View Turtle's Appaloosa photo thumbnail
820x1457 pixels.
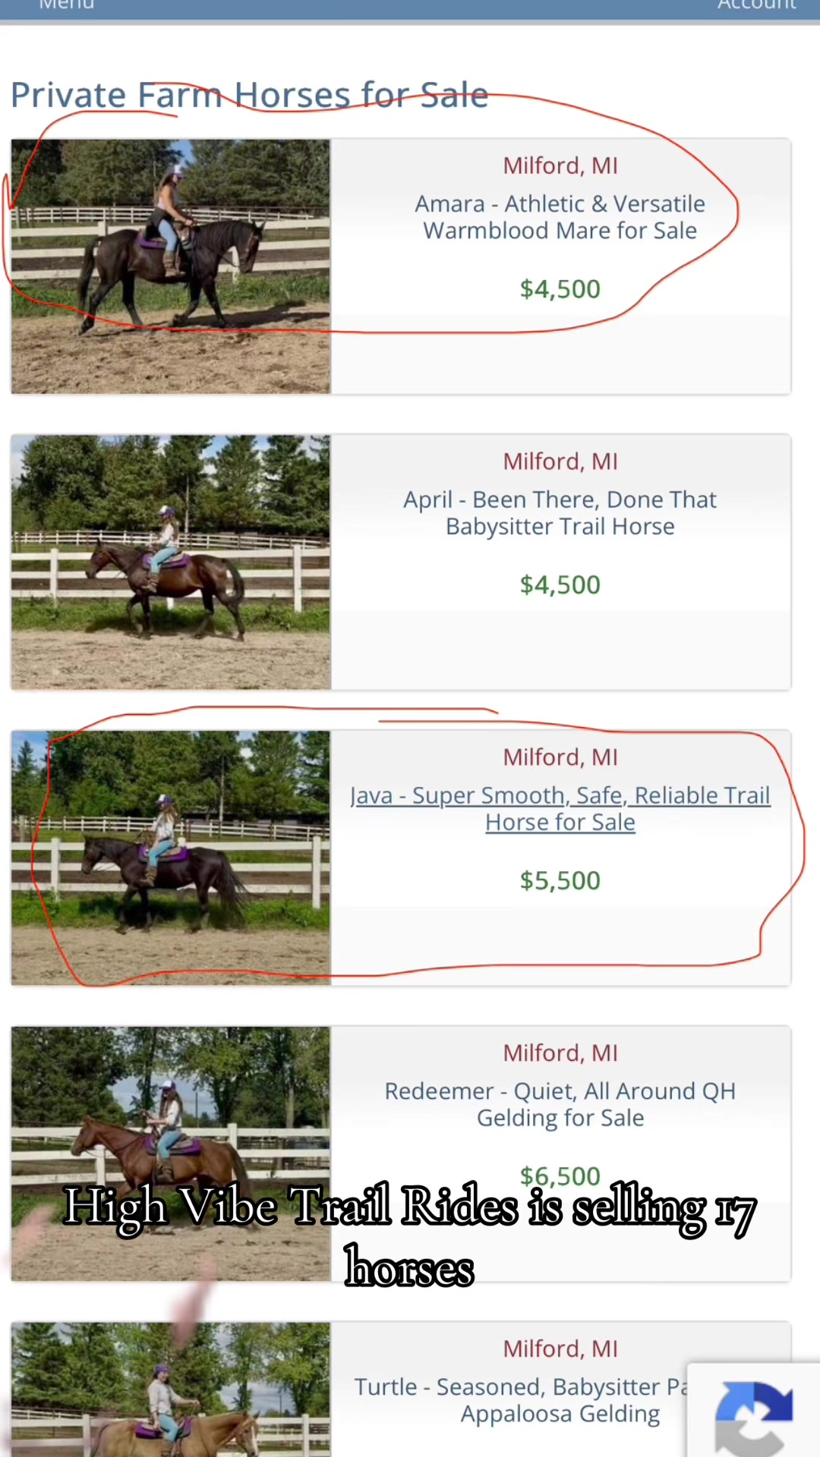click(x=171, y=1389)
